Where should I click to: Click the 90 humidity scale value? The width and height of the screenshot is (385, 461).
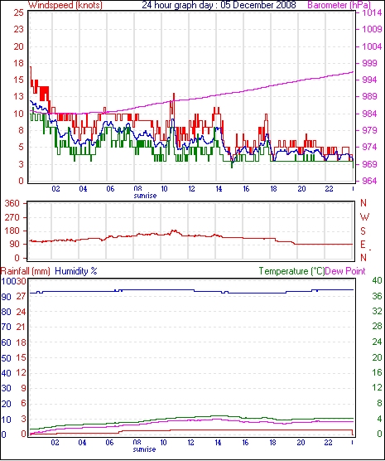coord(6,297)
